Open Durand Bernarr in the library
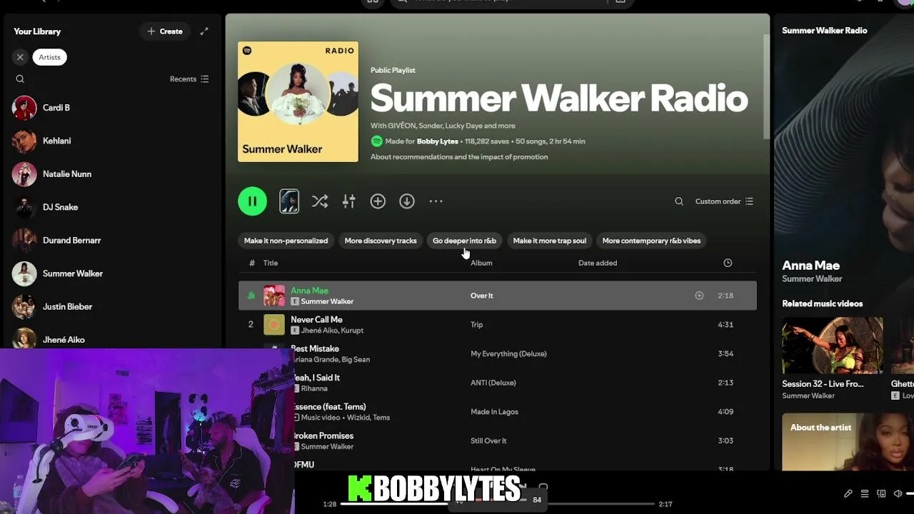Viewport: 914px width, 514px height. tap(111, 241)
